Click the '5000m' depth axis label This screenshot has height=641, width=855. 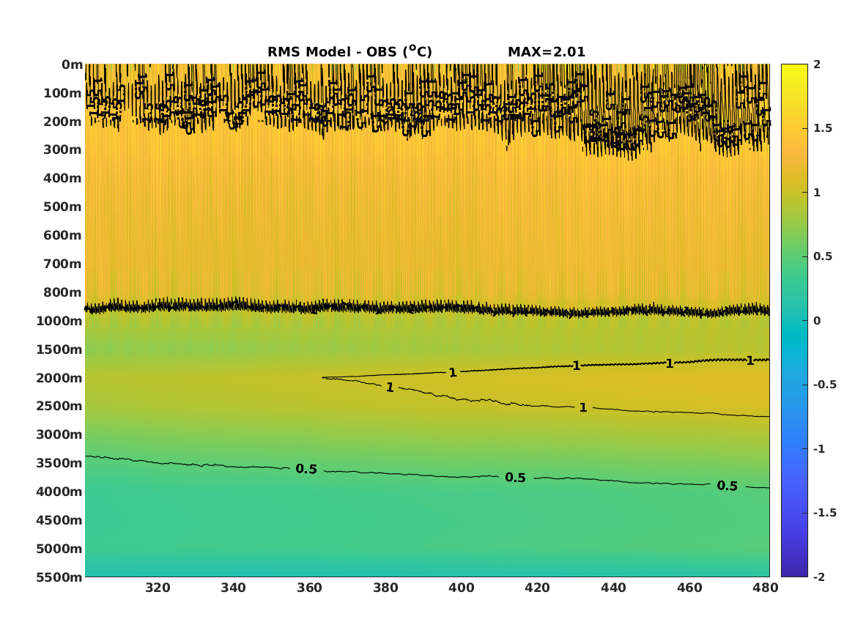pyautogui.click(x=59, y=549)
